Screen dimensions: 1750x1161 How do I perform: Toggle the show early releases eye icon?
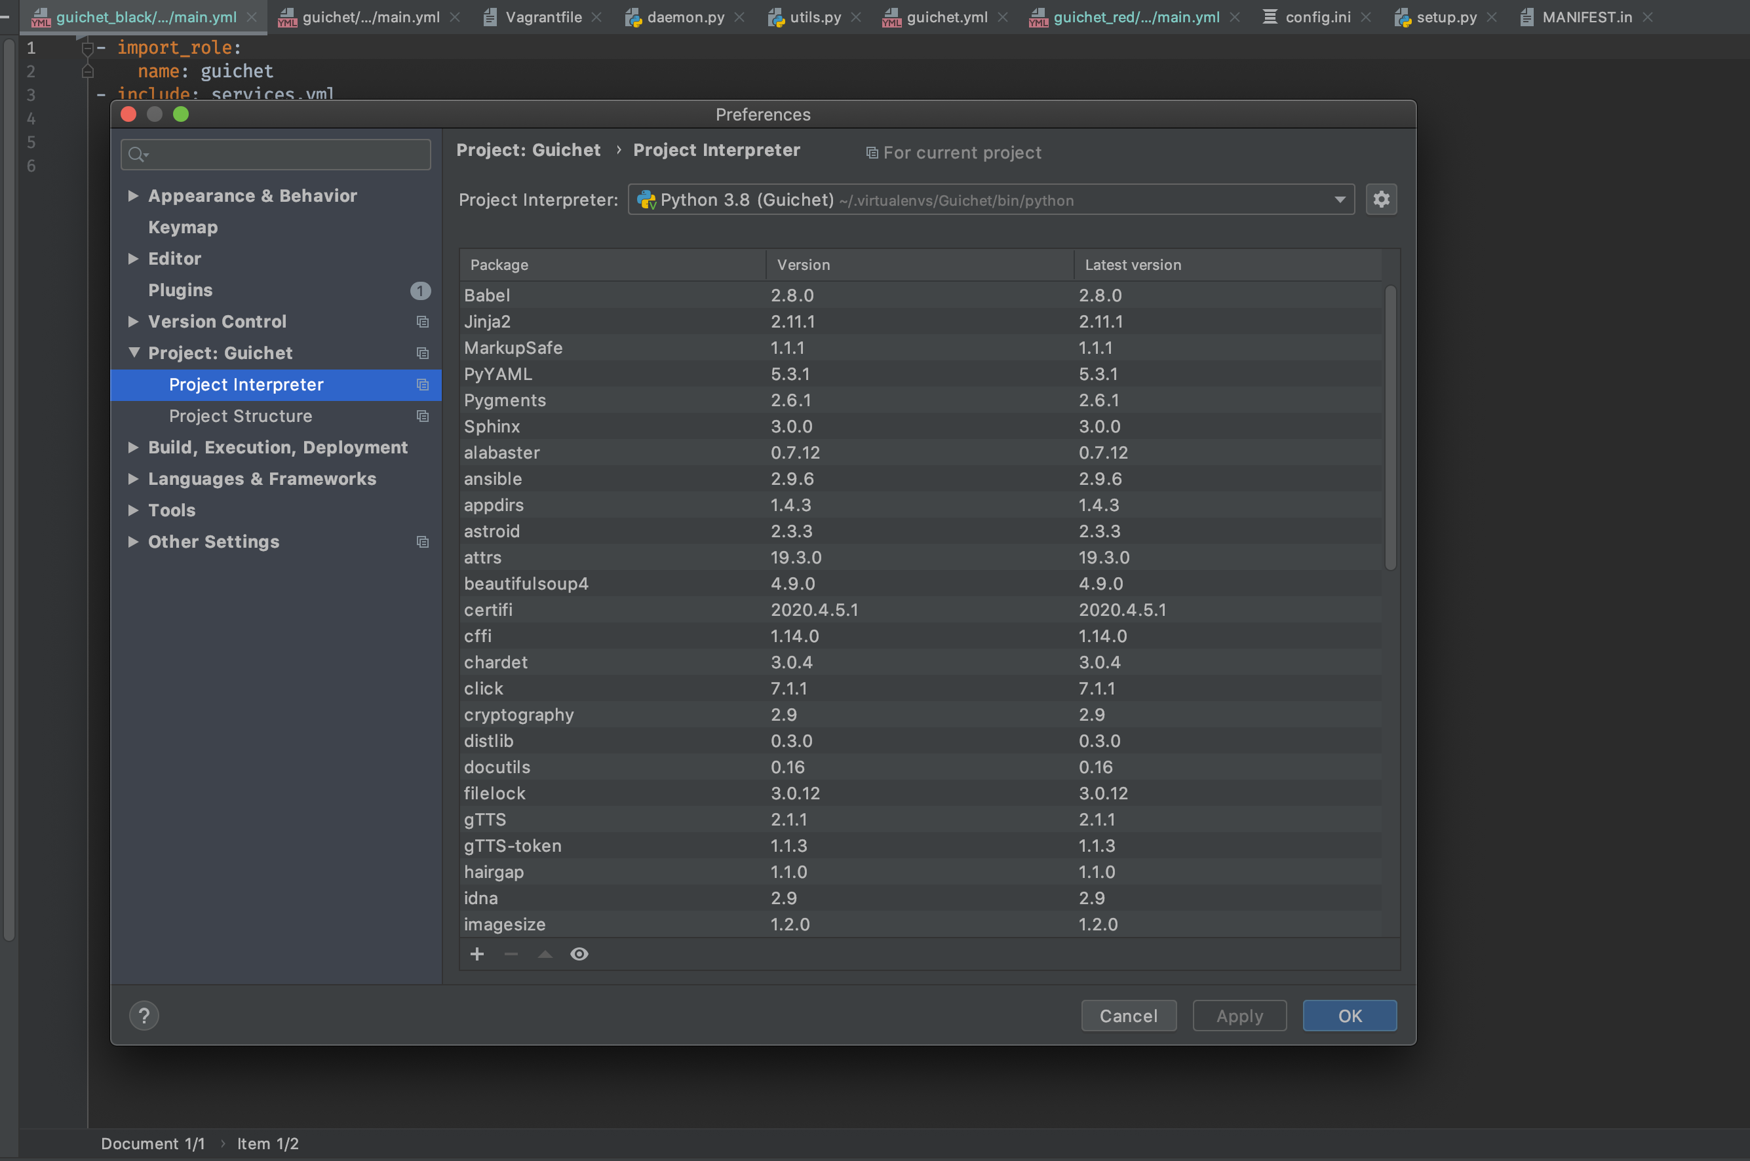(x=579, y=954)
